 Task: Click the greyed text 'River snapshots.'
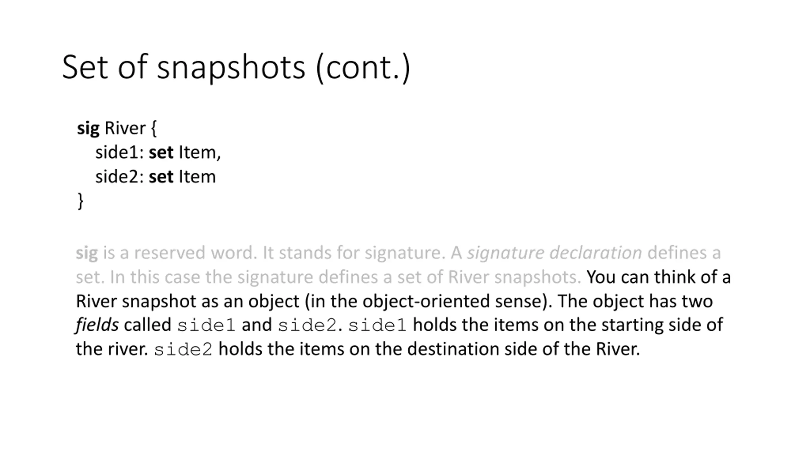coord(514,277)
